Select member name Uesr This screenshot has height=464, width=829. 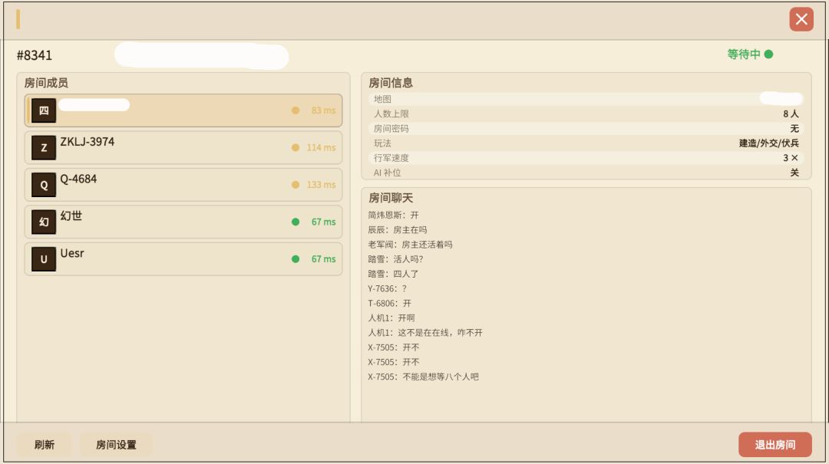[72, 253]
